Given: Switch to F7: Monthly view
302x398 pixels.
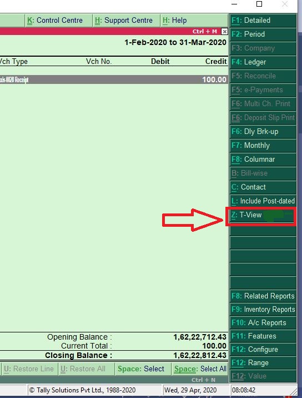Looking at the screenshot, I should click(263, 146).
